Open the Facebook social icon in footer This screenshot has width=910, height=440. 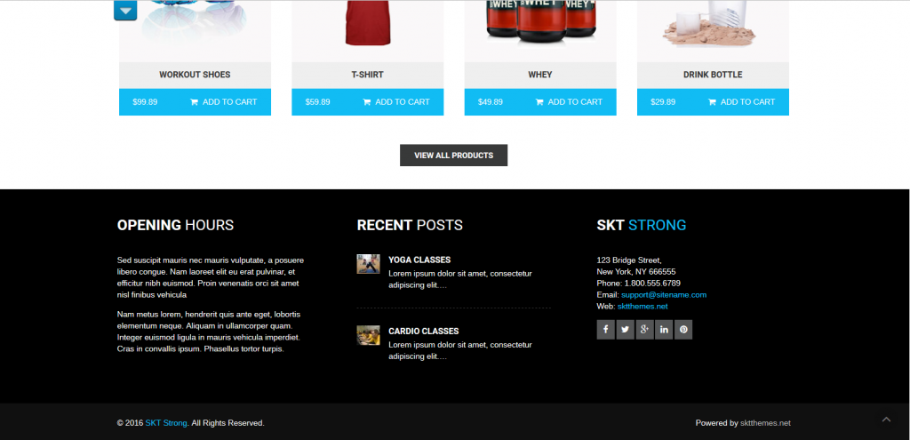pos(605,330)
